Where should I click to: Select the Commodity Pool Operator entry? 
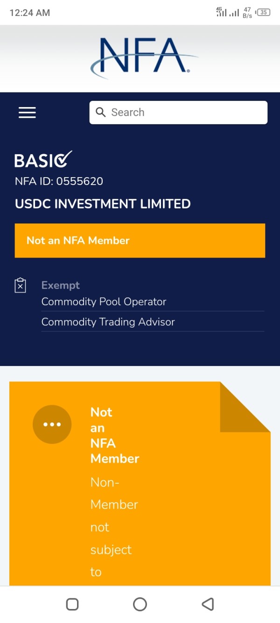(x=104, y=302)
